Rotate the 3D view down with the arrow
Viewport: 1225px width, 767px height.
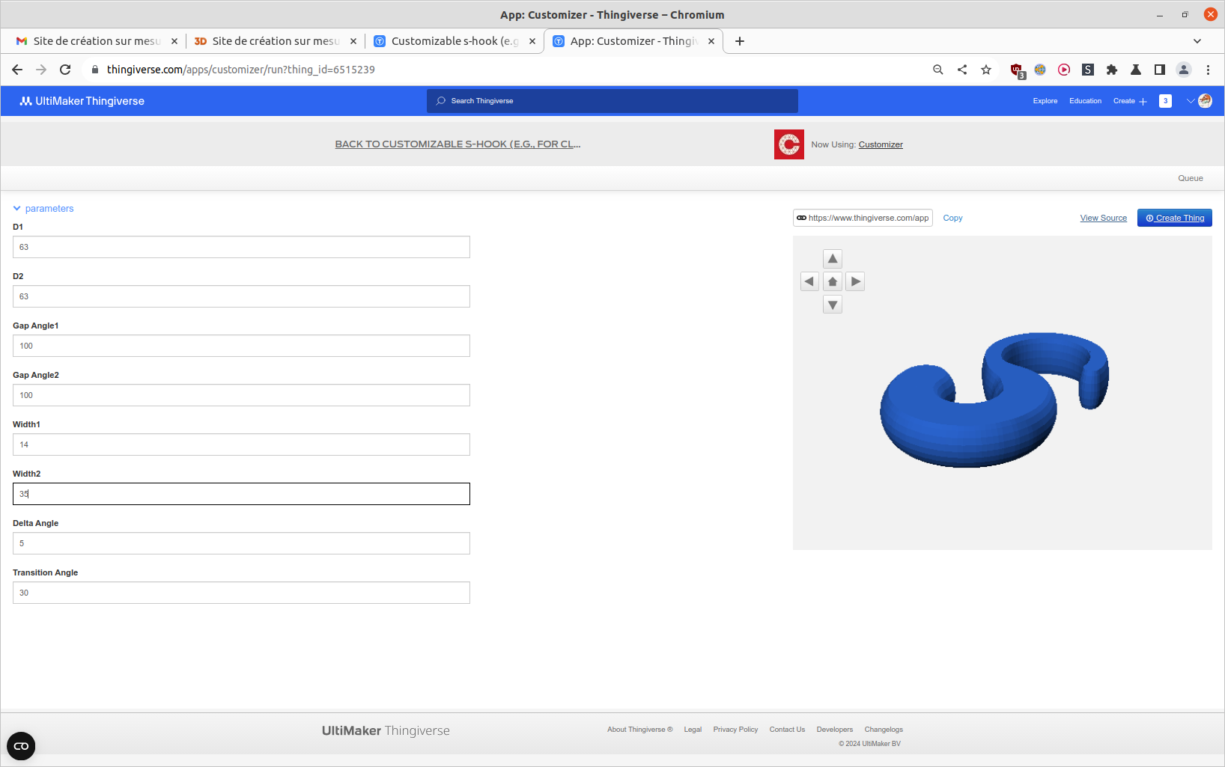pos(833,305)
